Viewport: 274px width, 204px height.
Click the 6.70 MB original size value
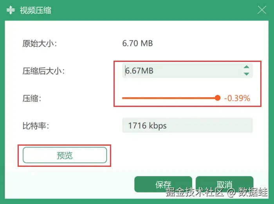tap(137, 43)
